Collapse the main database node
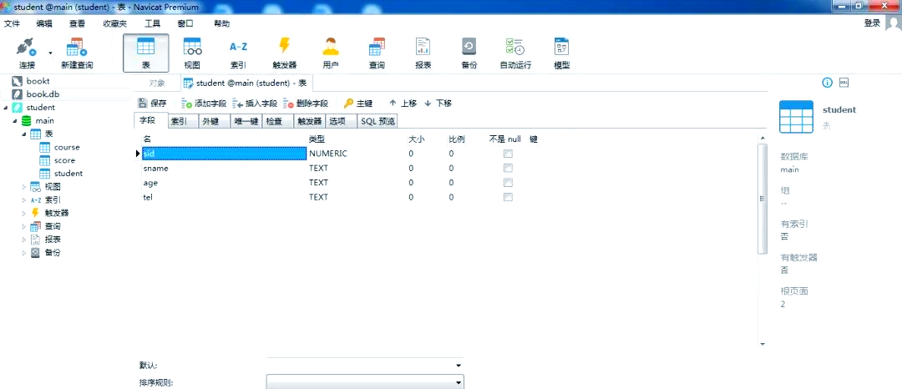The height and width of the screenshot is (389, 902). tap(15, 121)
